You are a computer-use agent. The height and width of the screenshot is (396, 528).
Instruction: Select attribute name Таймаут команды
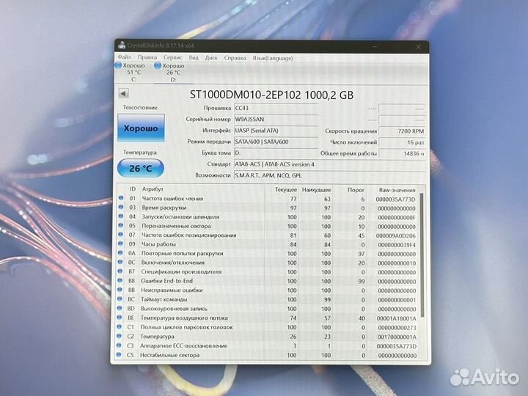point(164,299)
